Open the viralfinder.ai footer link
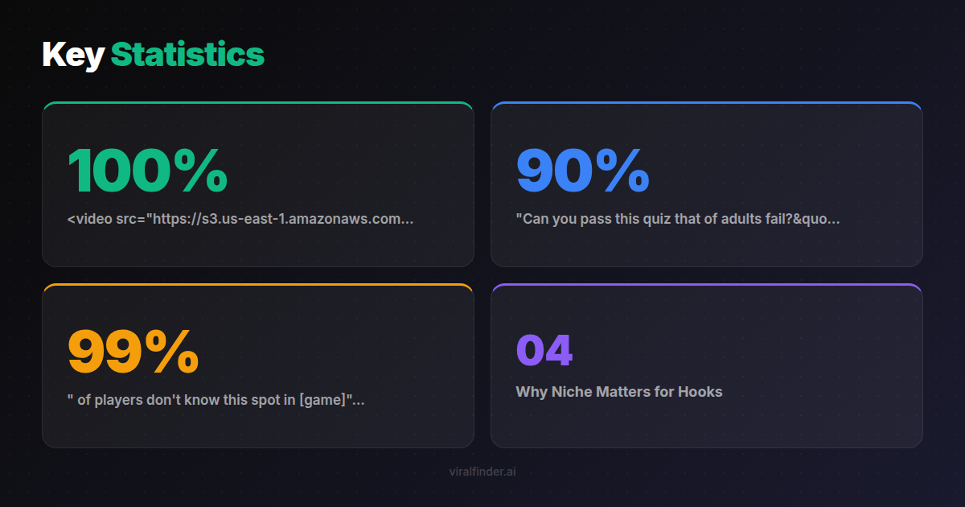The height and width of the screenshot is (507, 965). pyautogui.click(x=482, y=472)
